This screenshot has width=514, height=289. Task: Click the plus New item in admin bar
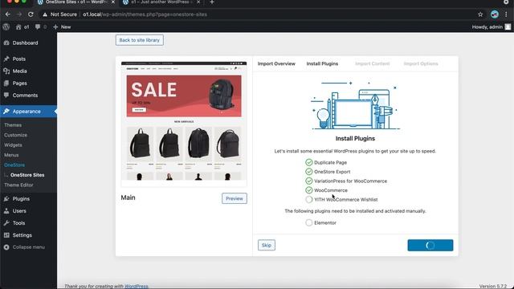[x=62, y=26]
